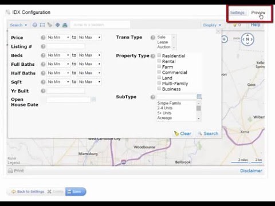Open the Display dropdown menu
Image resolution: width=275 pixels, height=206 pixels.
click(x=212, y=25)
